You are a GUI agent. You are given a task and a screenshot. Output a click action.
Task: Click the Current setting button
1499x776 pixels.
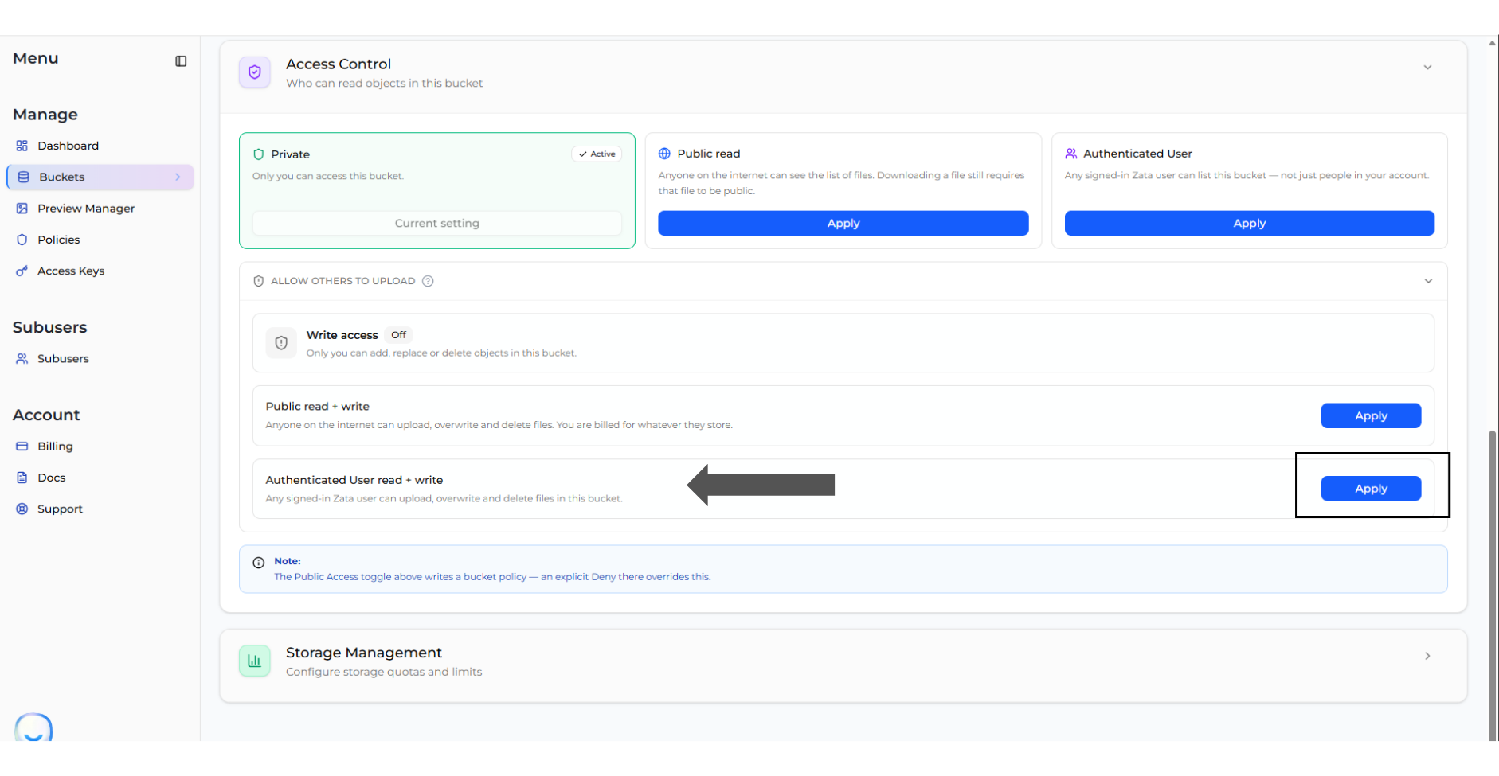(437, 224)
